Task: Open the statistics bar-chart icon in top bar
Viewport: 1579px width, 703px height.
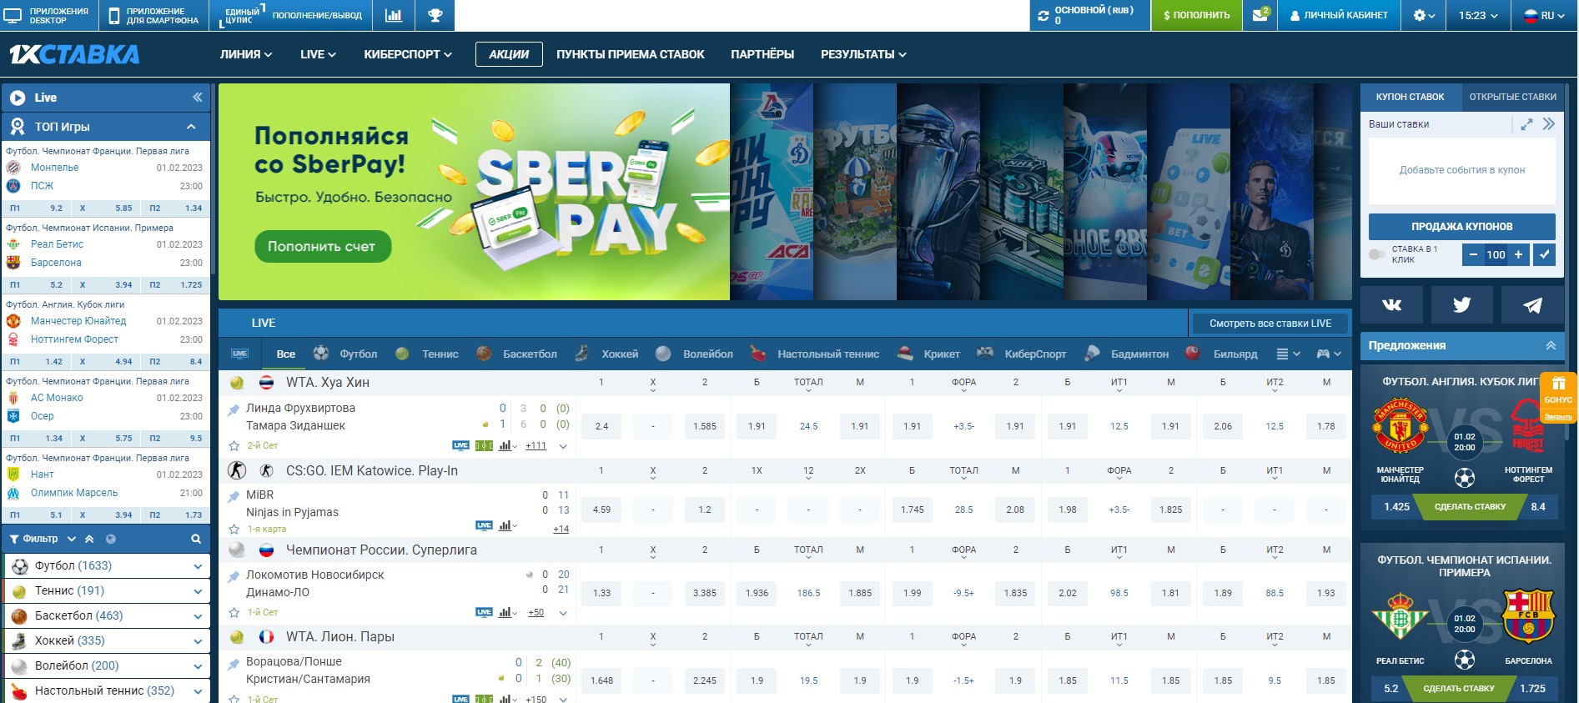Action: pyautogui.click(x=393, y=15)
